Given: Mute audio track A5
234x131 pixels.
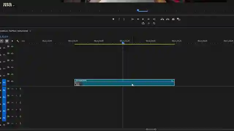Looking at the screenshot, I should (x=12, y=116).
